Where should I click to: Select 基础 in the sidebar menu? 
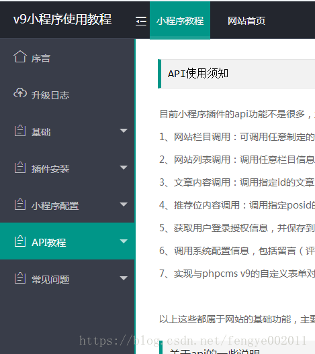(67, 131)
